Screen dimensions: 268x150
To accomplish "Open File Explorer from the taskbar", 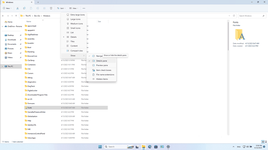I will (143, 147).
